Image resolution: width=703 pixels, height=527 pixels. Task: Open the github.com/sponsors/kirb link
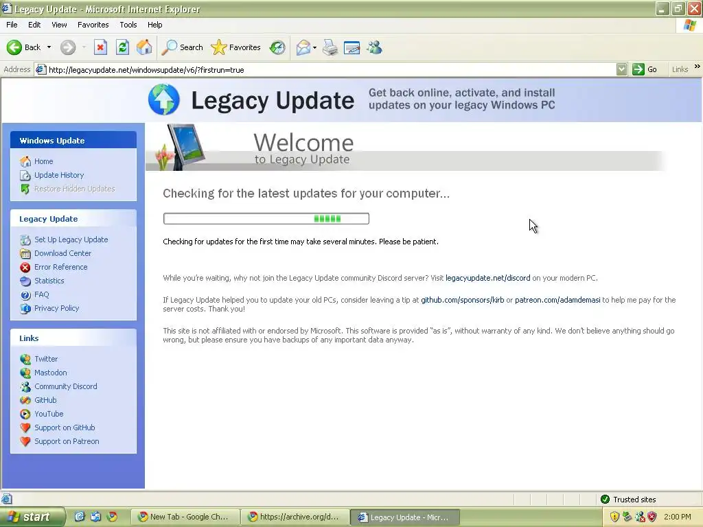coord(462,301)
